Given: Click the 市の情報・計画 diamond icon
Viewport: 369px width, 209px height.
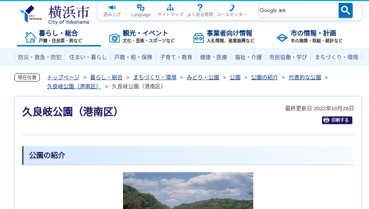Looking at the screenshot, I should coord(282,37).
